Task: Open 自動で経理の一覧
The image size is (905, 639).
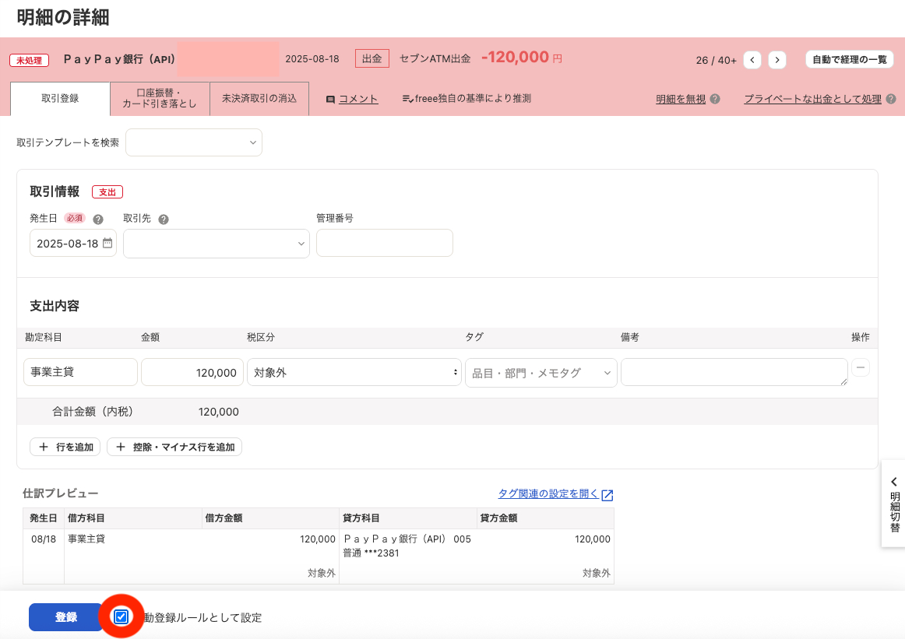Action: [849, 58]
